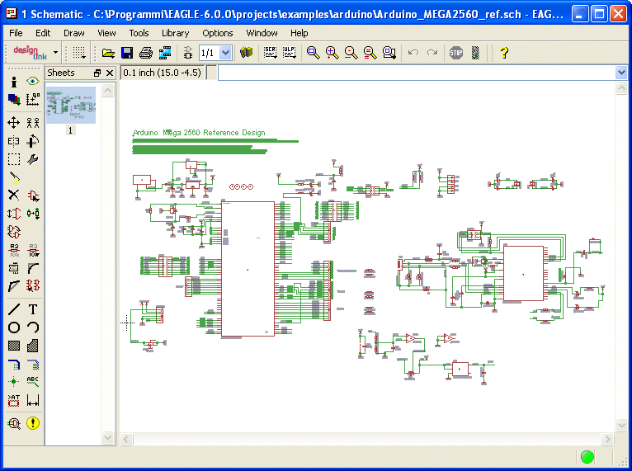Open the Library menu
Viewport: 632px width, 471px height.
click(176, 33)
